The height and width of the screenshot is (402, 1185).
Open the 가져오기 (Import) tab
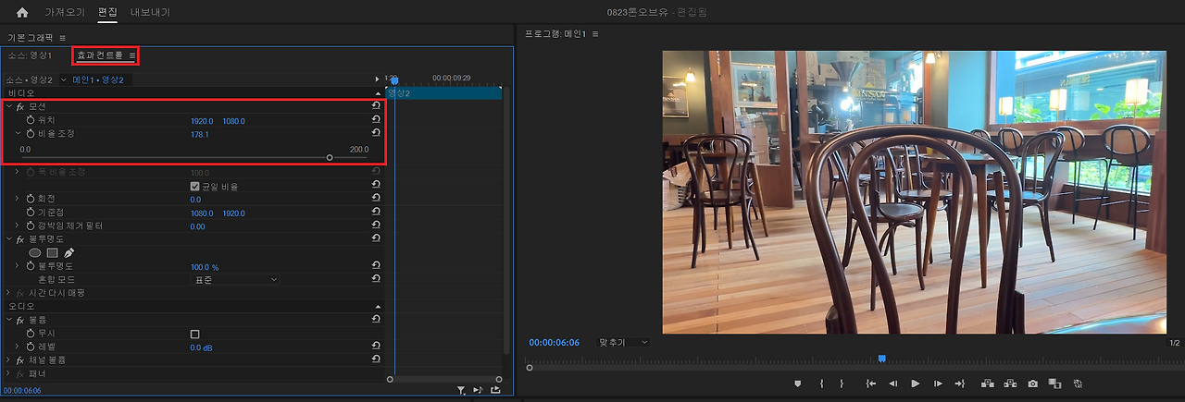pos(65,13)
